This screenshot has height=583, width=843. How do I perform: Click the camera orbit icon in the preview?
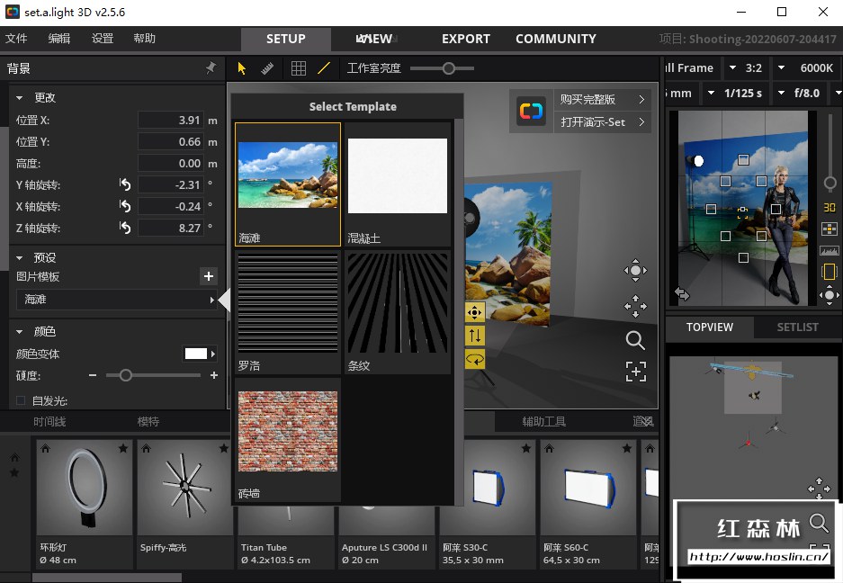pos(830,295)
